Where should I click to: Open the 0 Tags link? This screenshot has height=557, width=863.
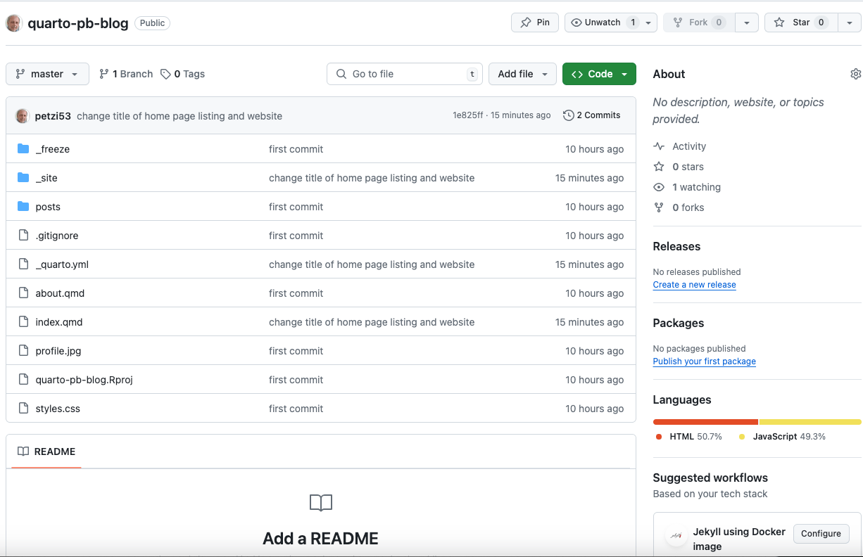click(x=182, y=74)
